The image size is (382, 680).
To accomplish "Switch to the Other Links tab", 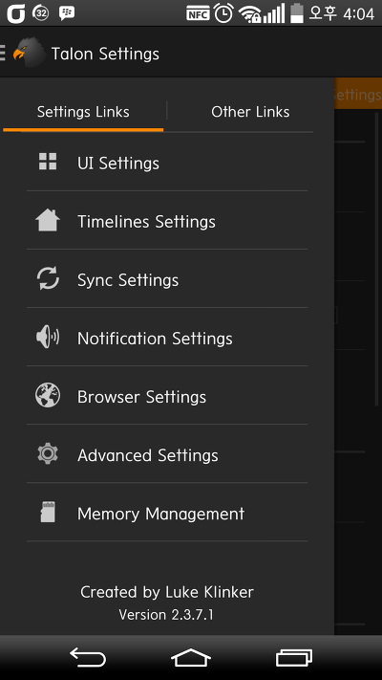I will [x=250, y=112].
